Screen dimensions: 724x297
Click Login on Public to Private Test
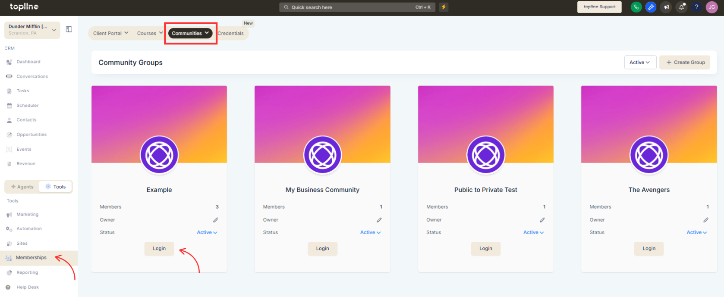[x=486, y=249]
